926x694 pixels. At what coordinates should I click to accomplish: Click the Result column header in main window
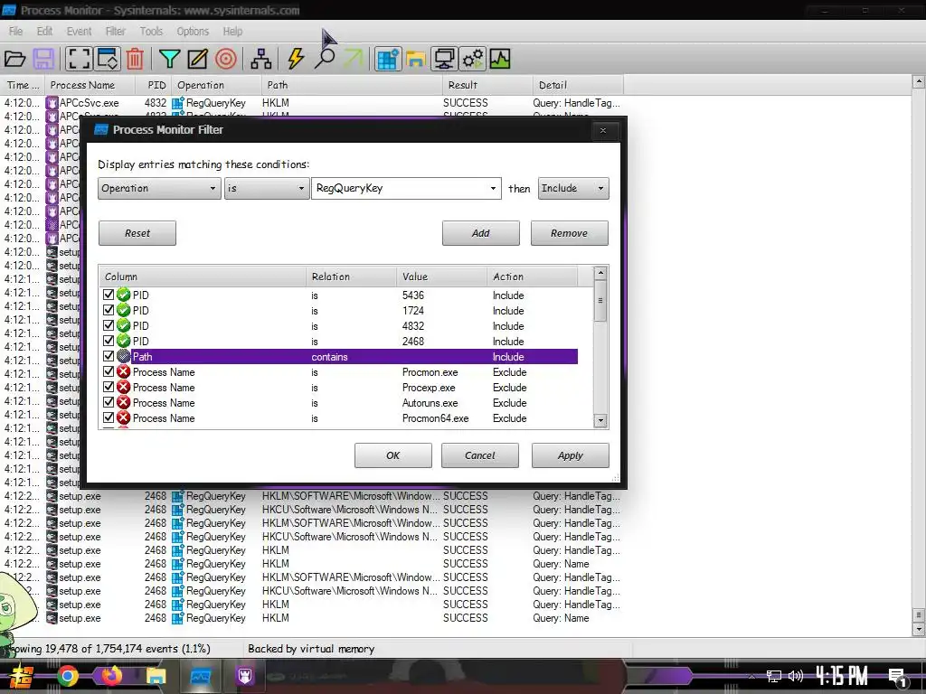tap(487, 85)
